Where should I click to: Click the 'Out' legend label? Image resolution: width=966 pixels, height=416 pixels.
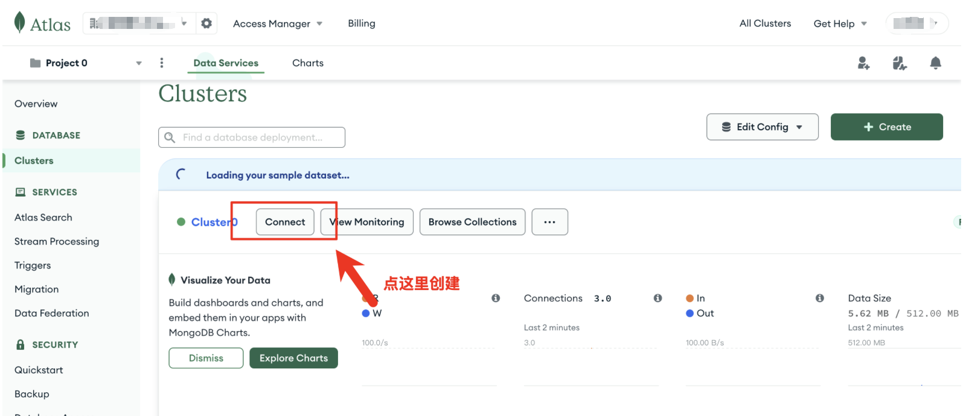coord(705,313)
